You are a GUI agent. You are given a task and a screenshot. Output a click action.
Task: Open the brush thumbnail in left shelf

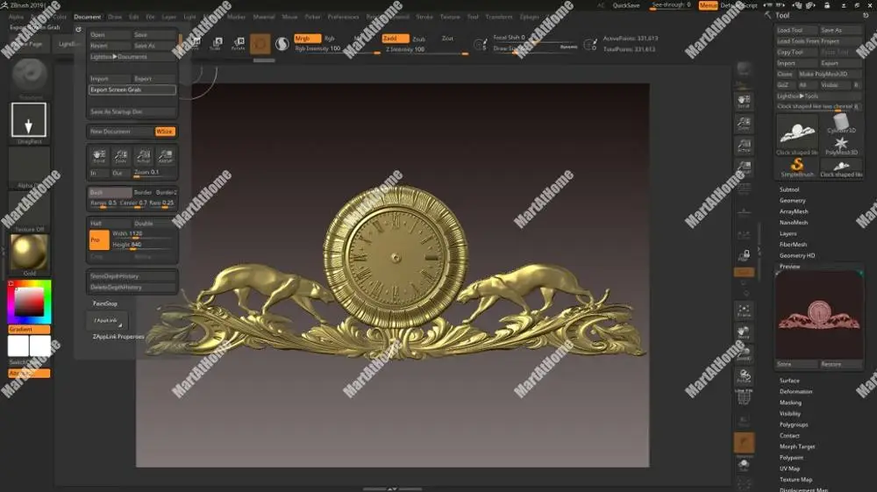click(x=30, y=74)
